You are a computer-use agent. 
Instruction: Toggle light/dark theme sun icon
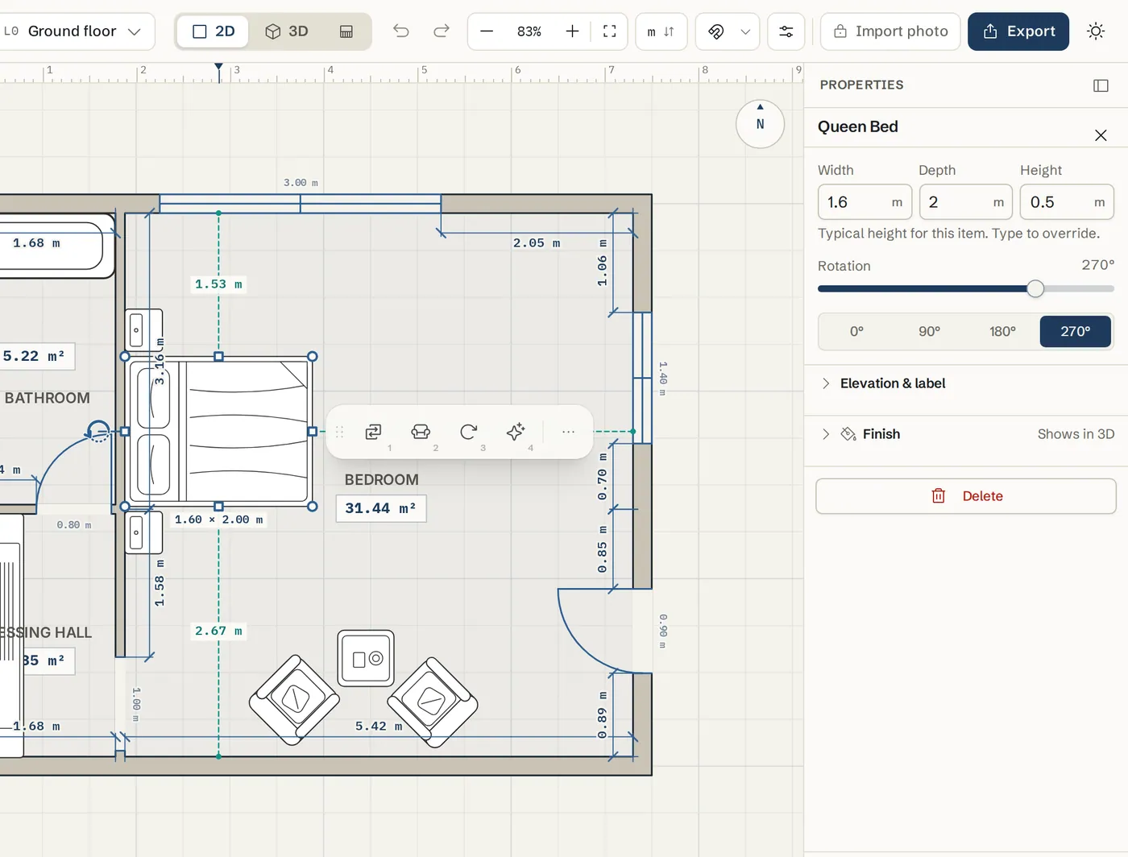[1096, 31]
